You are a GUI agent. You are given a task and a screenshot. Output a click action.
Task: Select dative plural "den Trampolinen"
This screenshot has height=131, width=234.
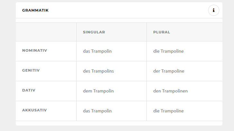coord(170,91)
